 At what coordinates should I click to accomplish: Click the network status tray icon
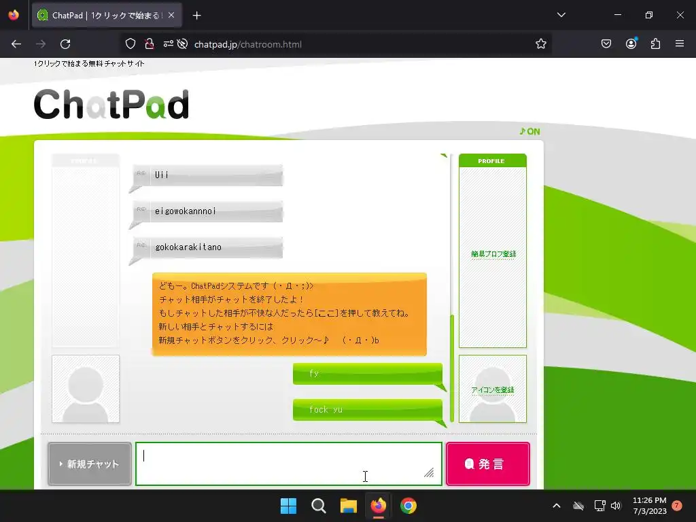(599, 506)
